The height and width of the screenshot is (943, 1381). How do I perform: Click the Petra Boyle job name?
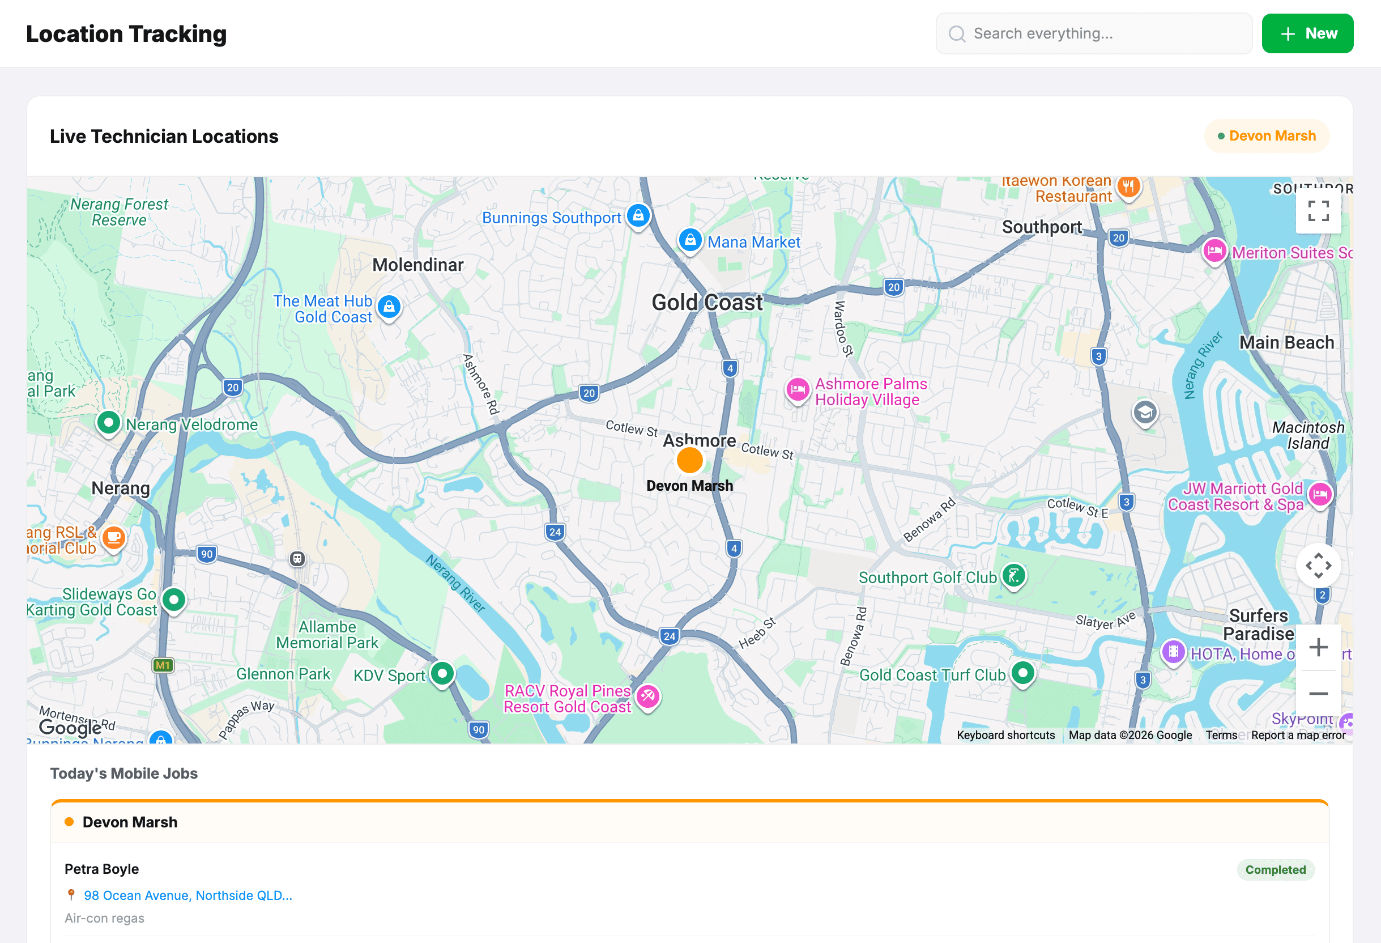click(x=101, y=869)
